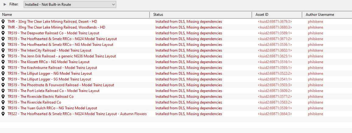Click route pin icon beside Klozett RRCo

[3, 62]
